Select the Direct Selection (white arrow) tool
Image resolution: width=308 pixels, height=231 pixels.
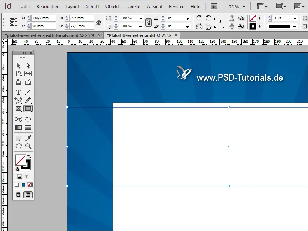(28, 65)
